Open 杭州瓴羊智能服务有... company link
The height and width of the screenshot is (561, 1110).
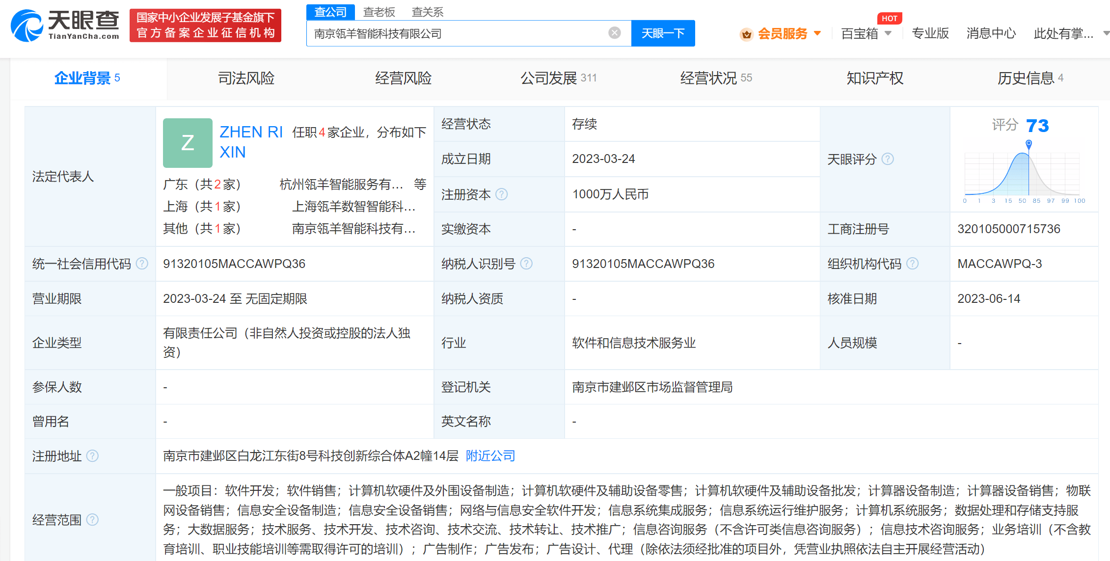341,185
